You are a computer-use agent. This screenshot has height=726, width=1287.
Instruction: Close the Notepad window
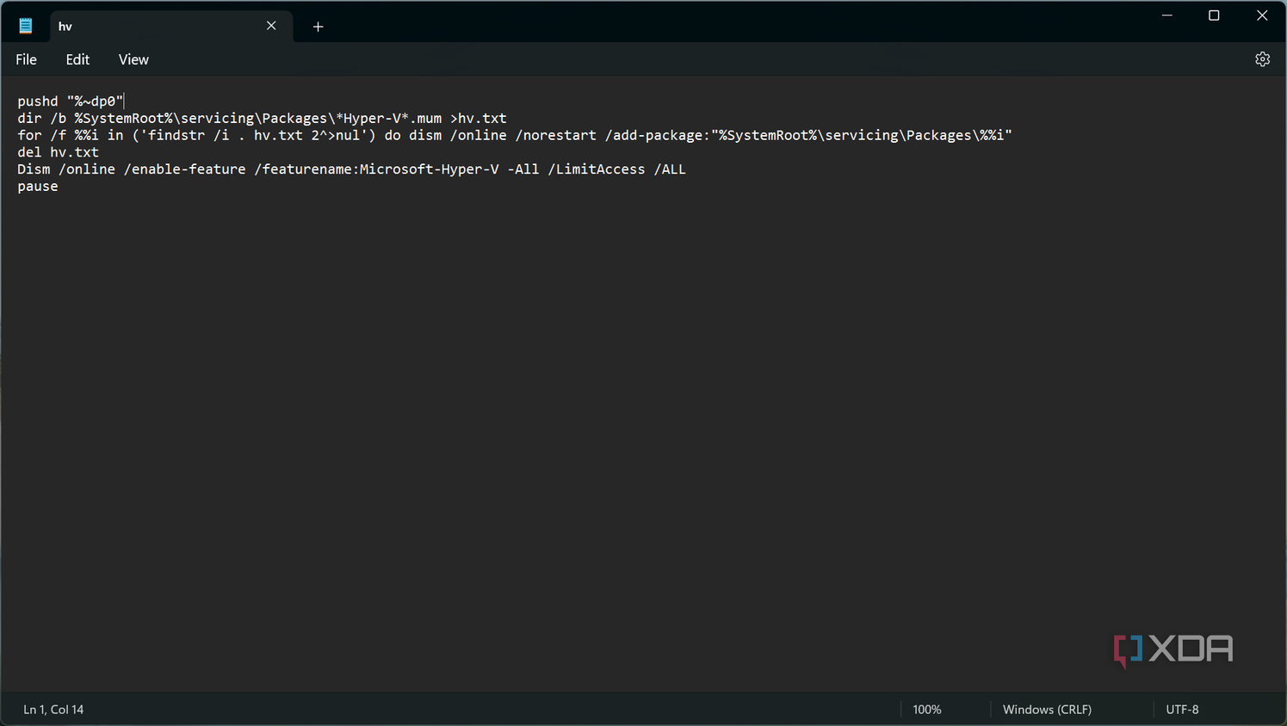(1262, 15)
